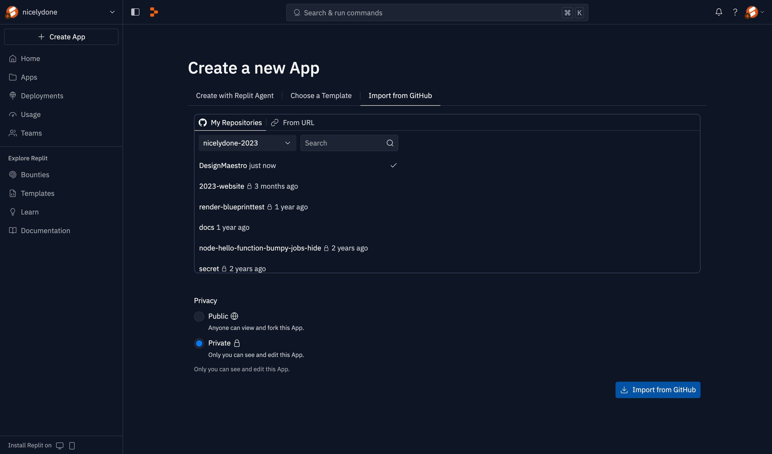Open Bounties in sidebar
This screenshot has width=772, height=454.
(61, 175)
